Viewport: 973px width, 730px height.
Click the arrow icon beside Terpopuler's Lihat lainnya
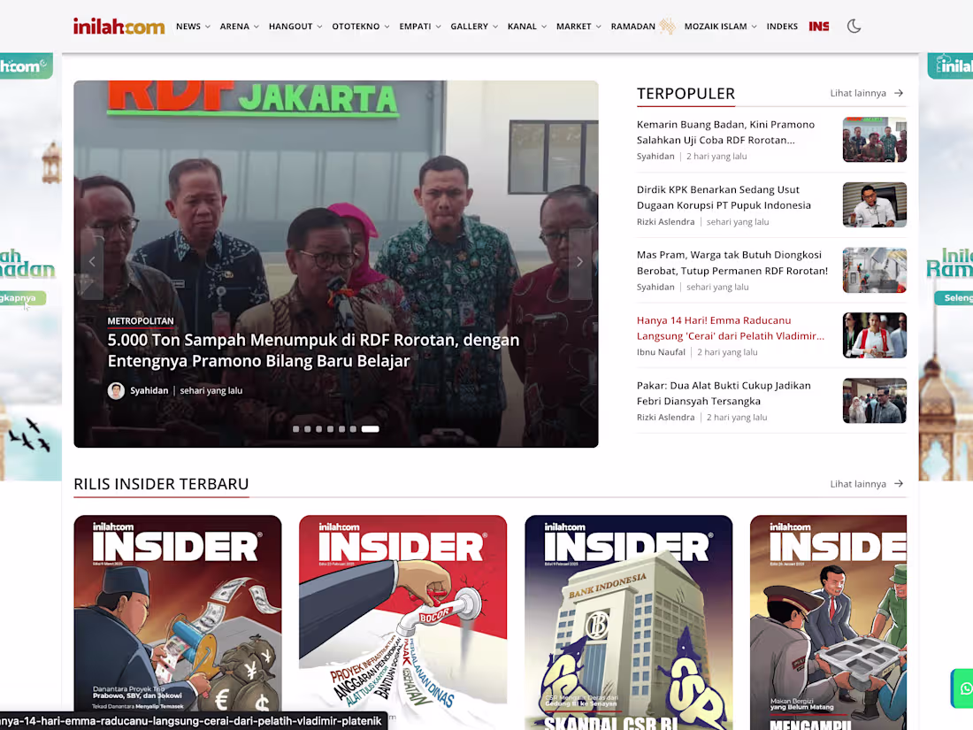898,93
